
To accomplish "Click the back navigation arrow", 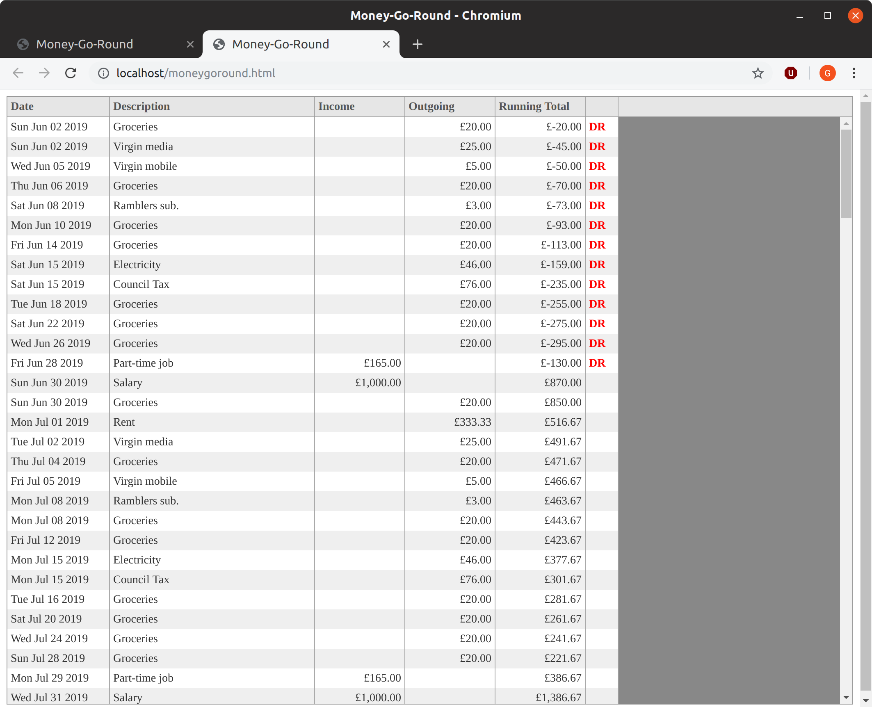I will 18,73.
